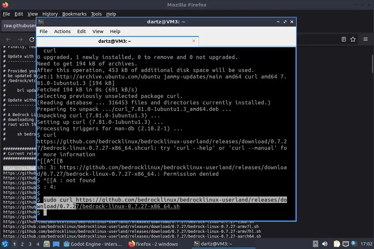Switch to workspace 1
The width and height of the screenshot is (374, 249).
click(14, 244)
